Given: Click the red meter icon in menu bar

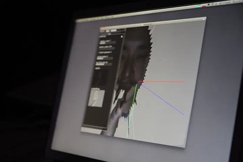Looking at the screenshot, I should point(204,6).
